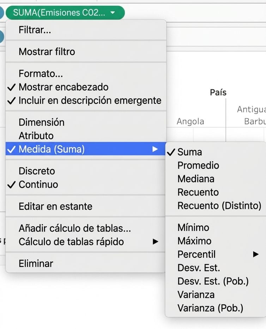Switch field to Dimensión
Viewport: 266px width, 329px height.
(x=86, y=122)
